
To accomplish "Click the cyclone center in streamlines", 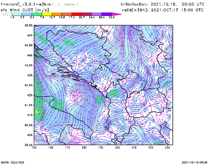I will pos(77,96).
